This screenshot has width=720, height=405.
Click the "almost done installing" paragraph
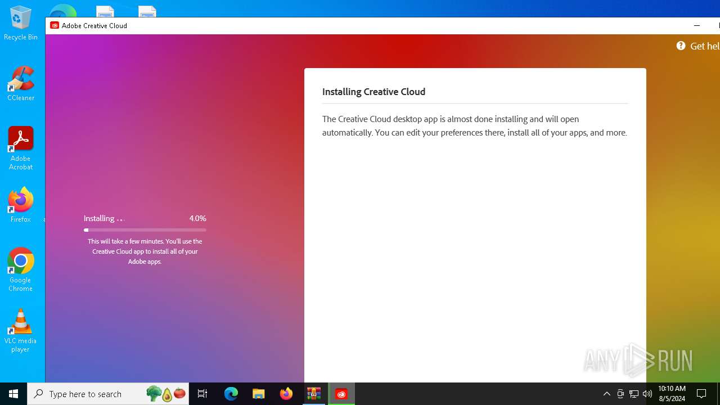click(474, 126)
